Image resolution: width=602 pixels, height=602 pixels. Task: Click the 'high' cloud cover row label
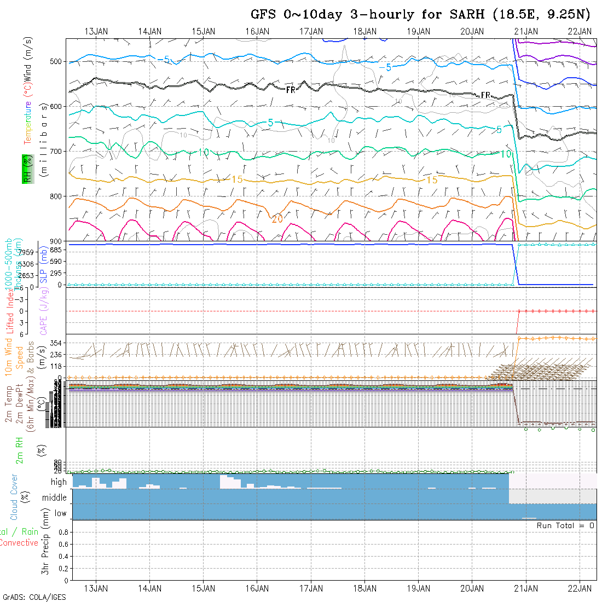coord(59,482)
